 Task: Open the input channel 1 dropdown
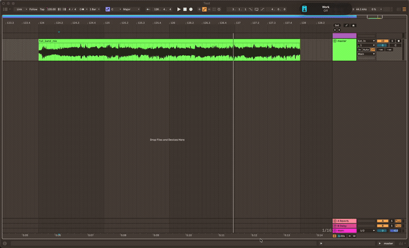(x=366, y=45)
